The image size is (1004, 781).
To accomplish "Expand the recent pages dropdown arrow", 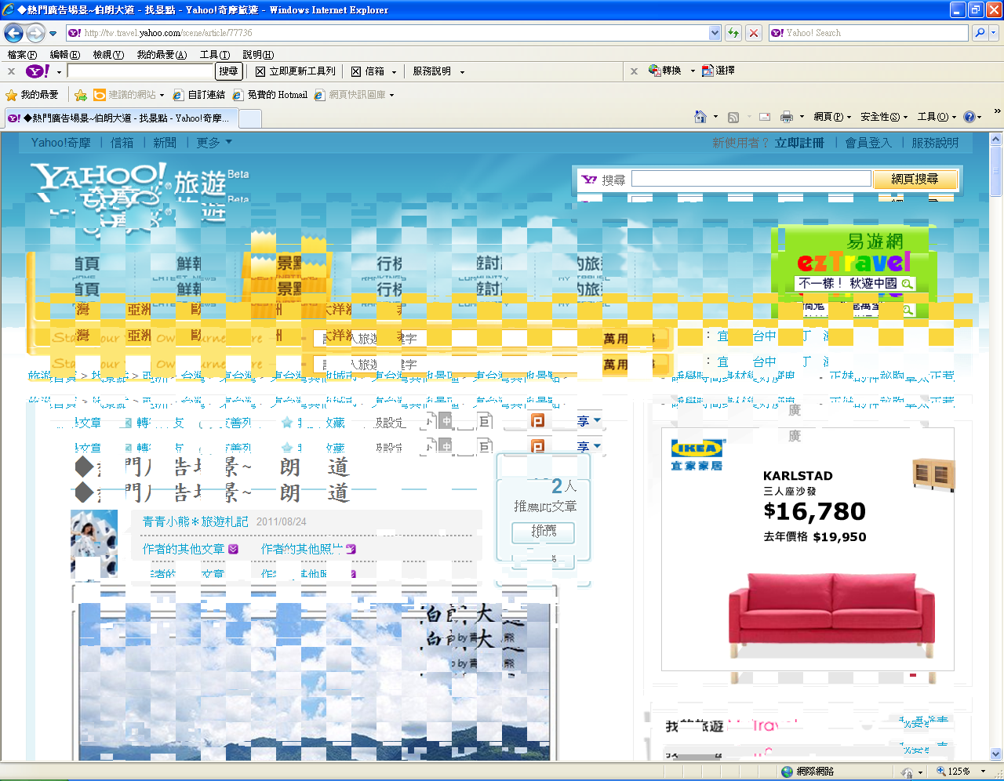I will pos(53,34).
